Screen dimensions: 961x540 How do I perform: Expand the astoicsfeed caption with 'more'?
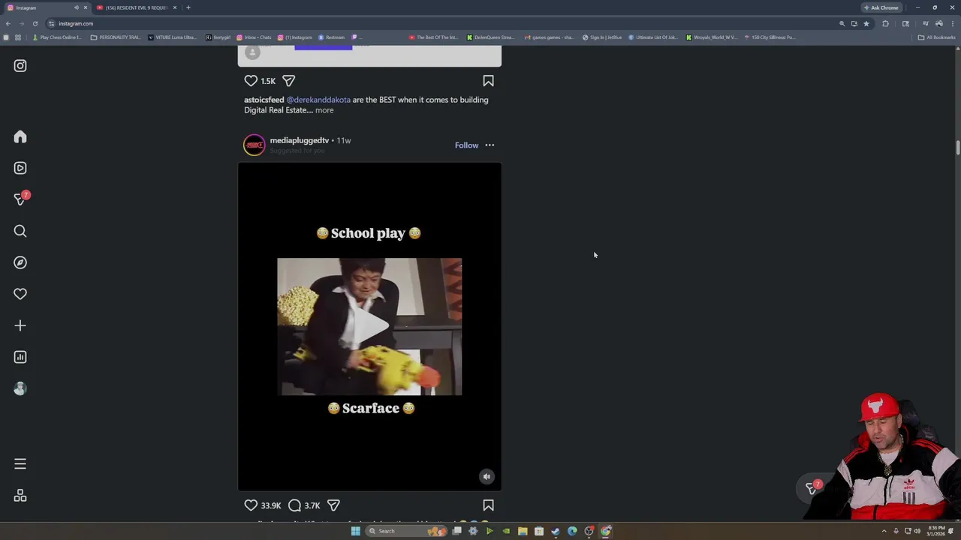pyautogui.click(x=324, y=110)
